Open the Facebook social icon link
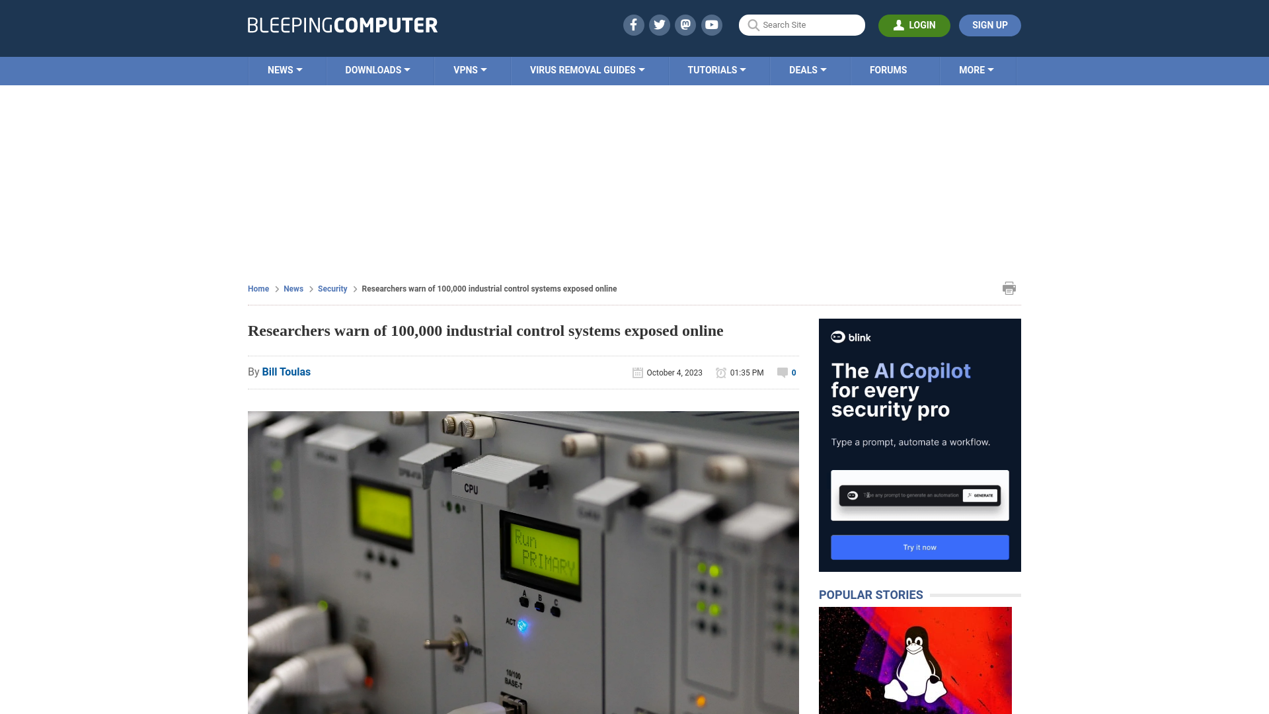Image resolution: width=1269 pixels, height=714 pixels. click(634, 24)
